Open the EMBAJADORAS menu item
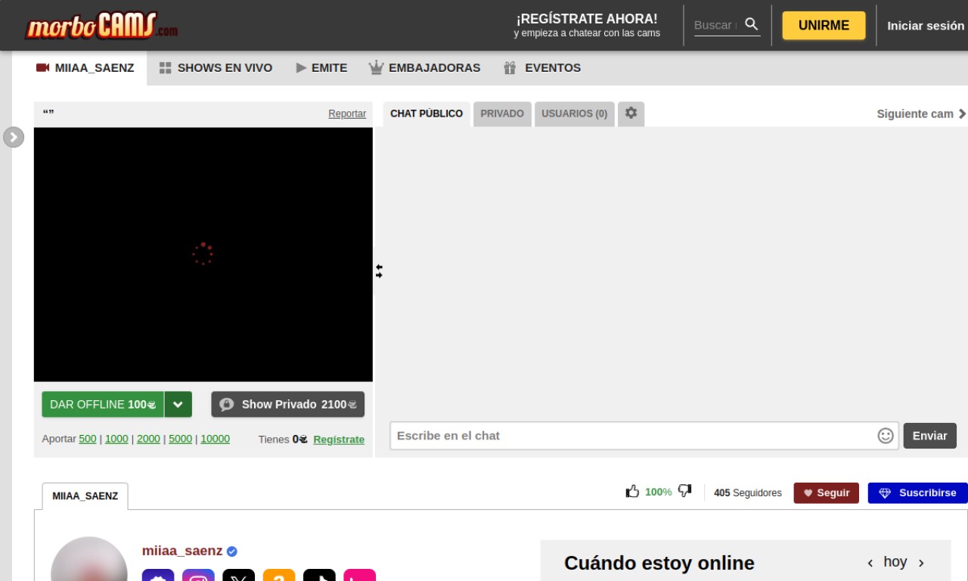 (424, 68)
